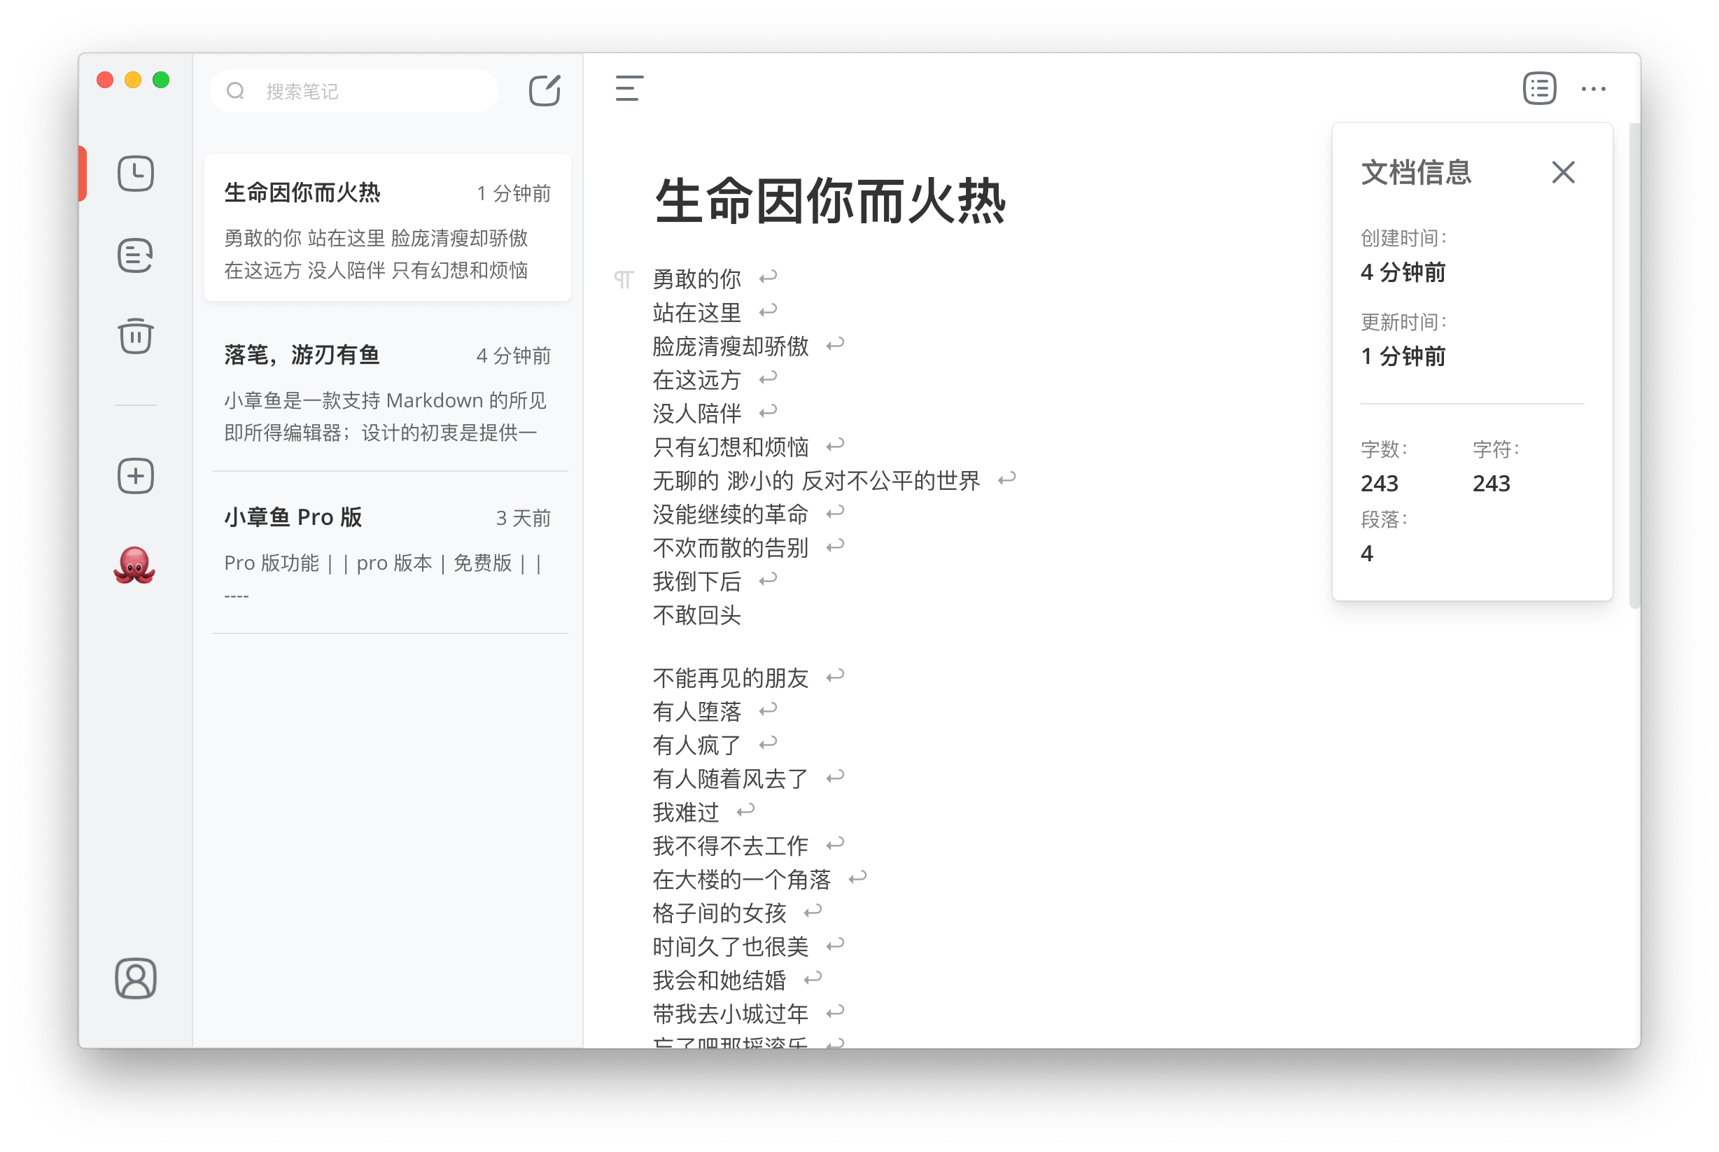The image size is (1719, 1152).
Task: Click the 创建时间 value 4 分钟前
Action: [x=1403, y=272]
